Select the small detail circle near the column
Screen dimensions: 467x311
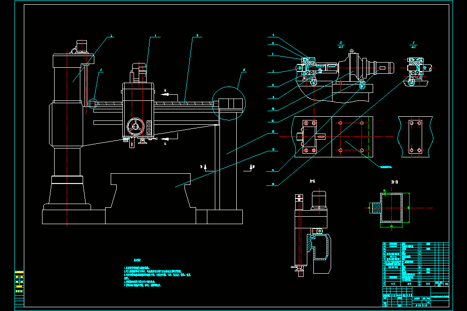pyautogui.click(x=93, y=103)
